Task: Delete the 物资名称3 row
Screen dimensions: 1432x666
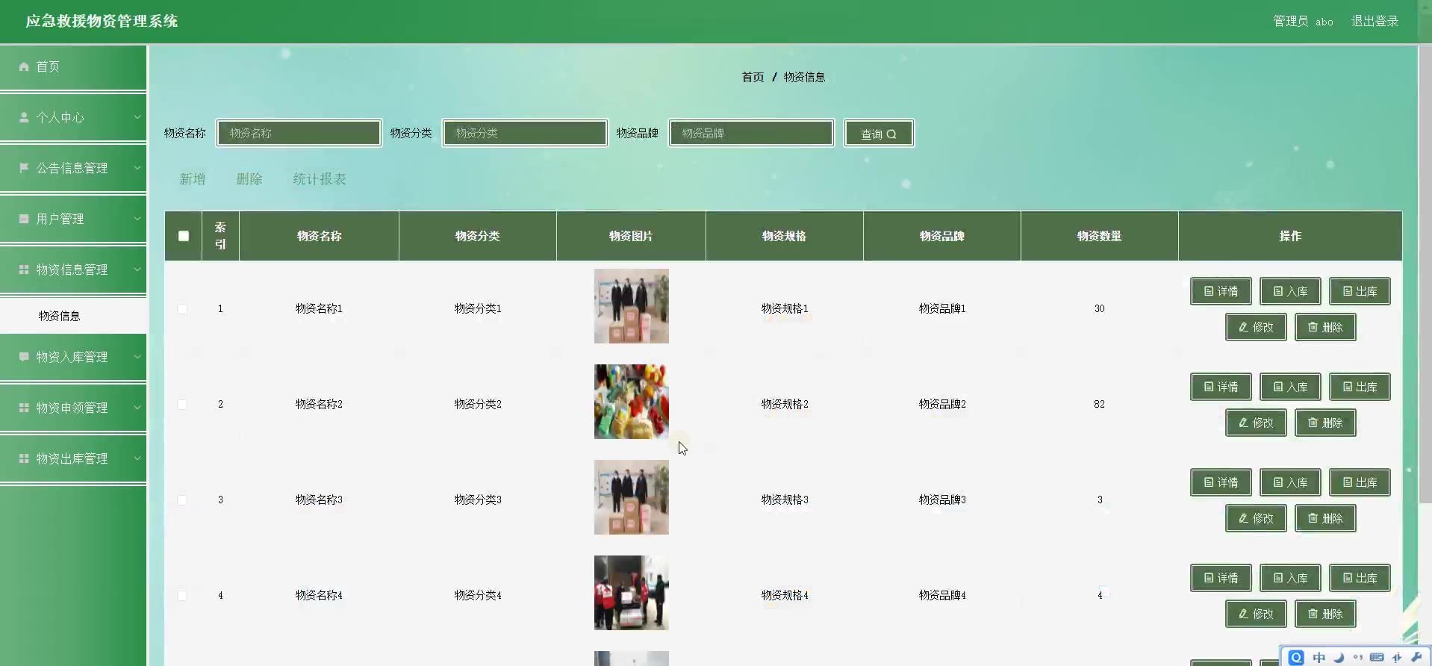Action: [x=1325, y=518]
